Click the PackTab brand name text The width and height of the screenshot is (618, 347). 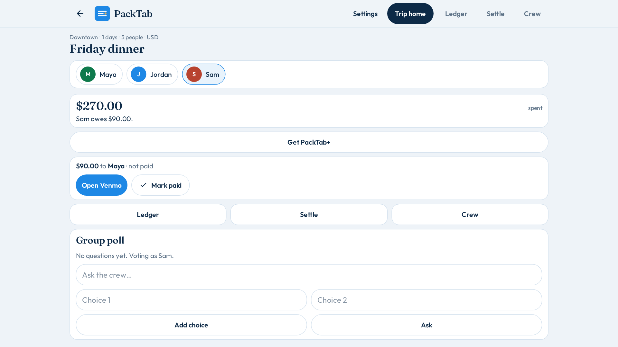[133, 13]
